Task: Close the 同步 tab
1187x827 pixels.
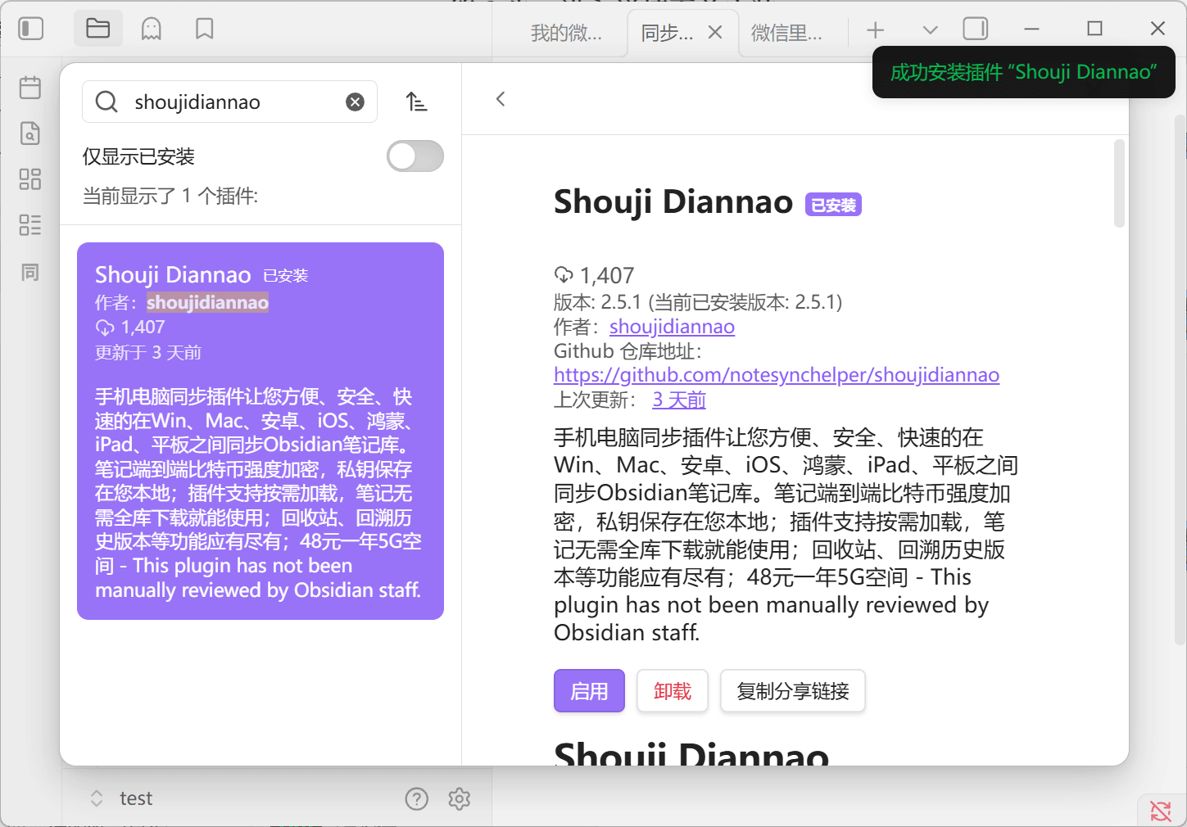Action: tap(715, 32)
